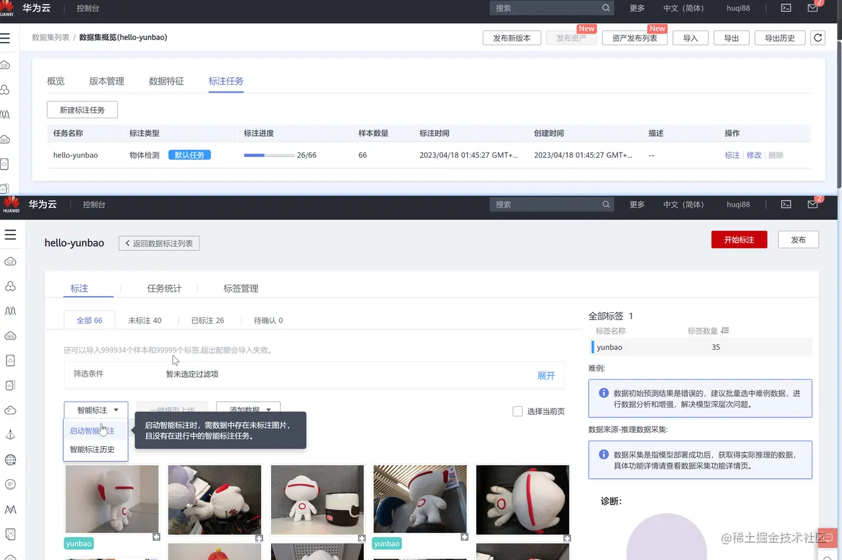Click 返回数据标注列表 back button
The height and width of the screenshot is (560, 842).
[x=159, y=243]
